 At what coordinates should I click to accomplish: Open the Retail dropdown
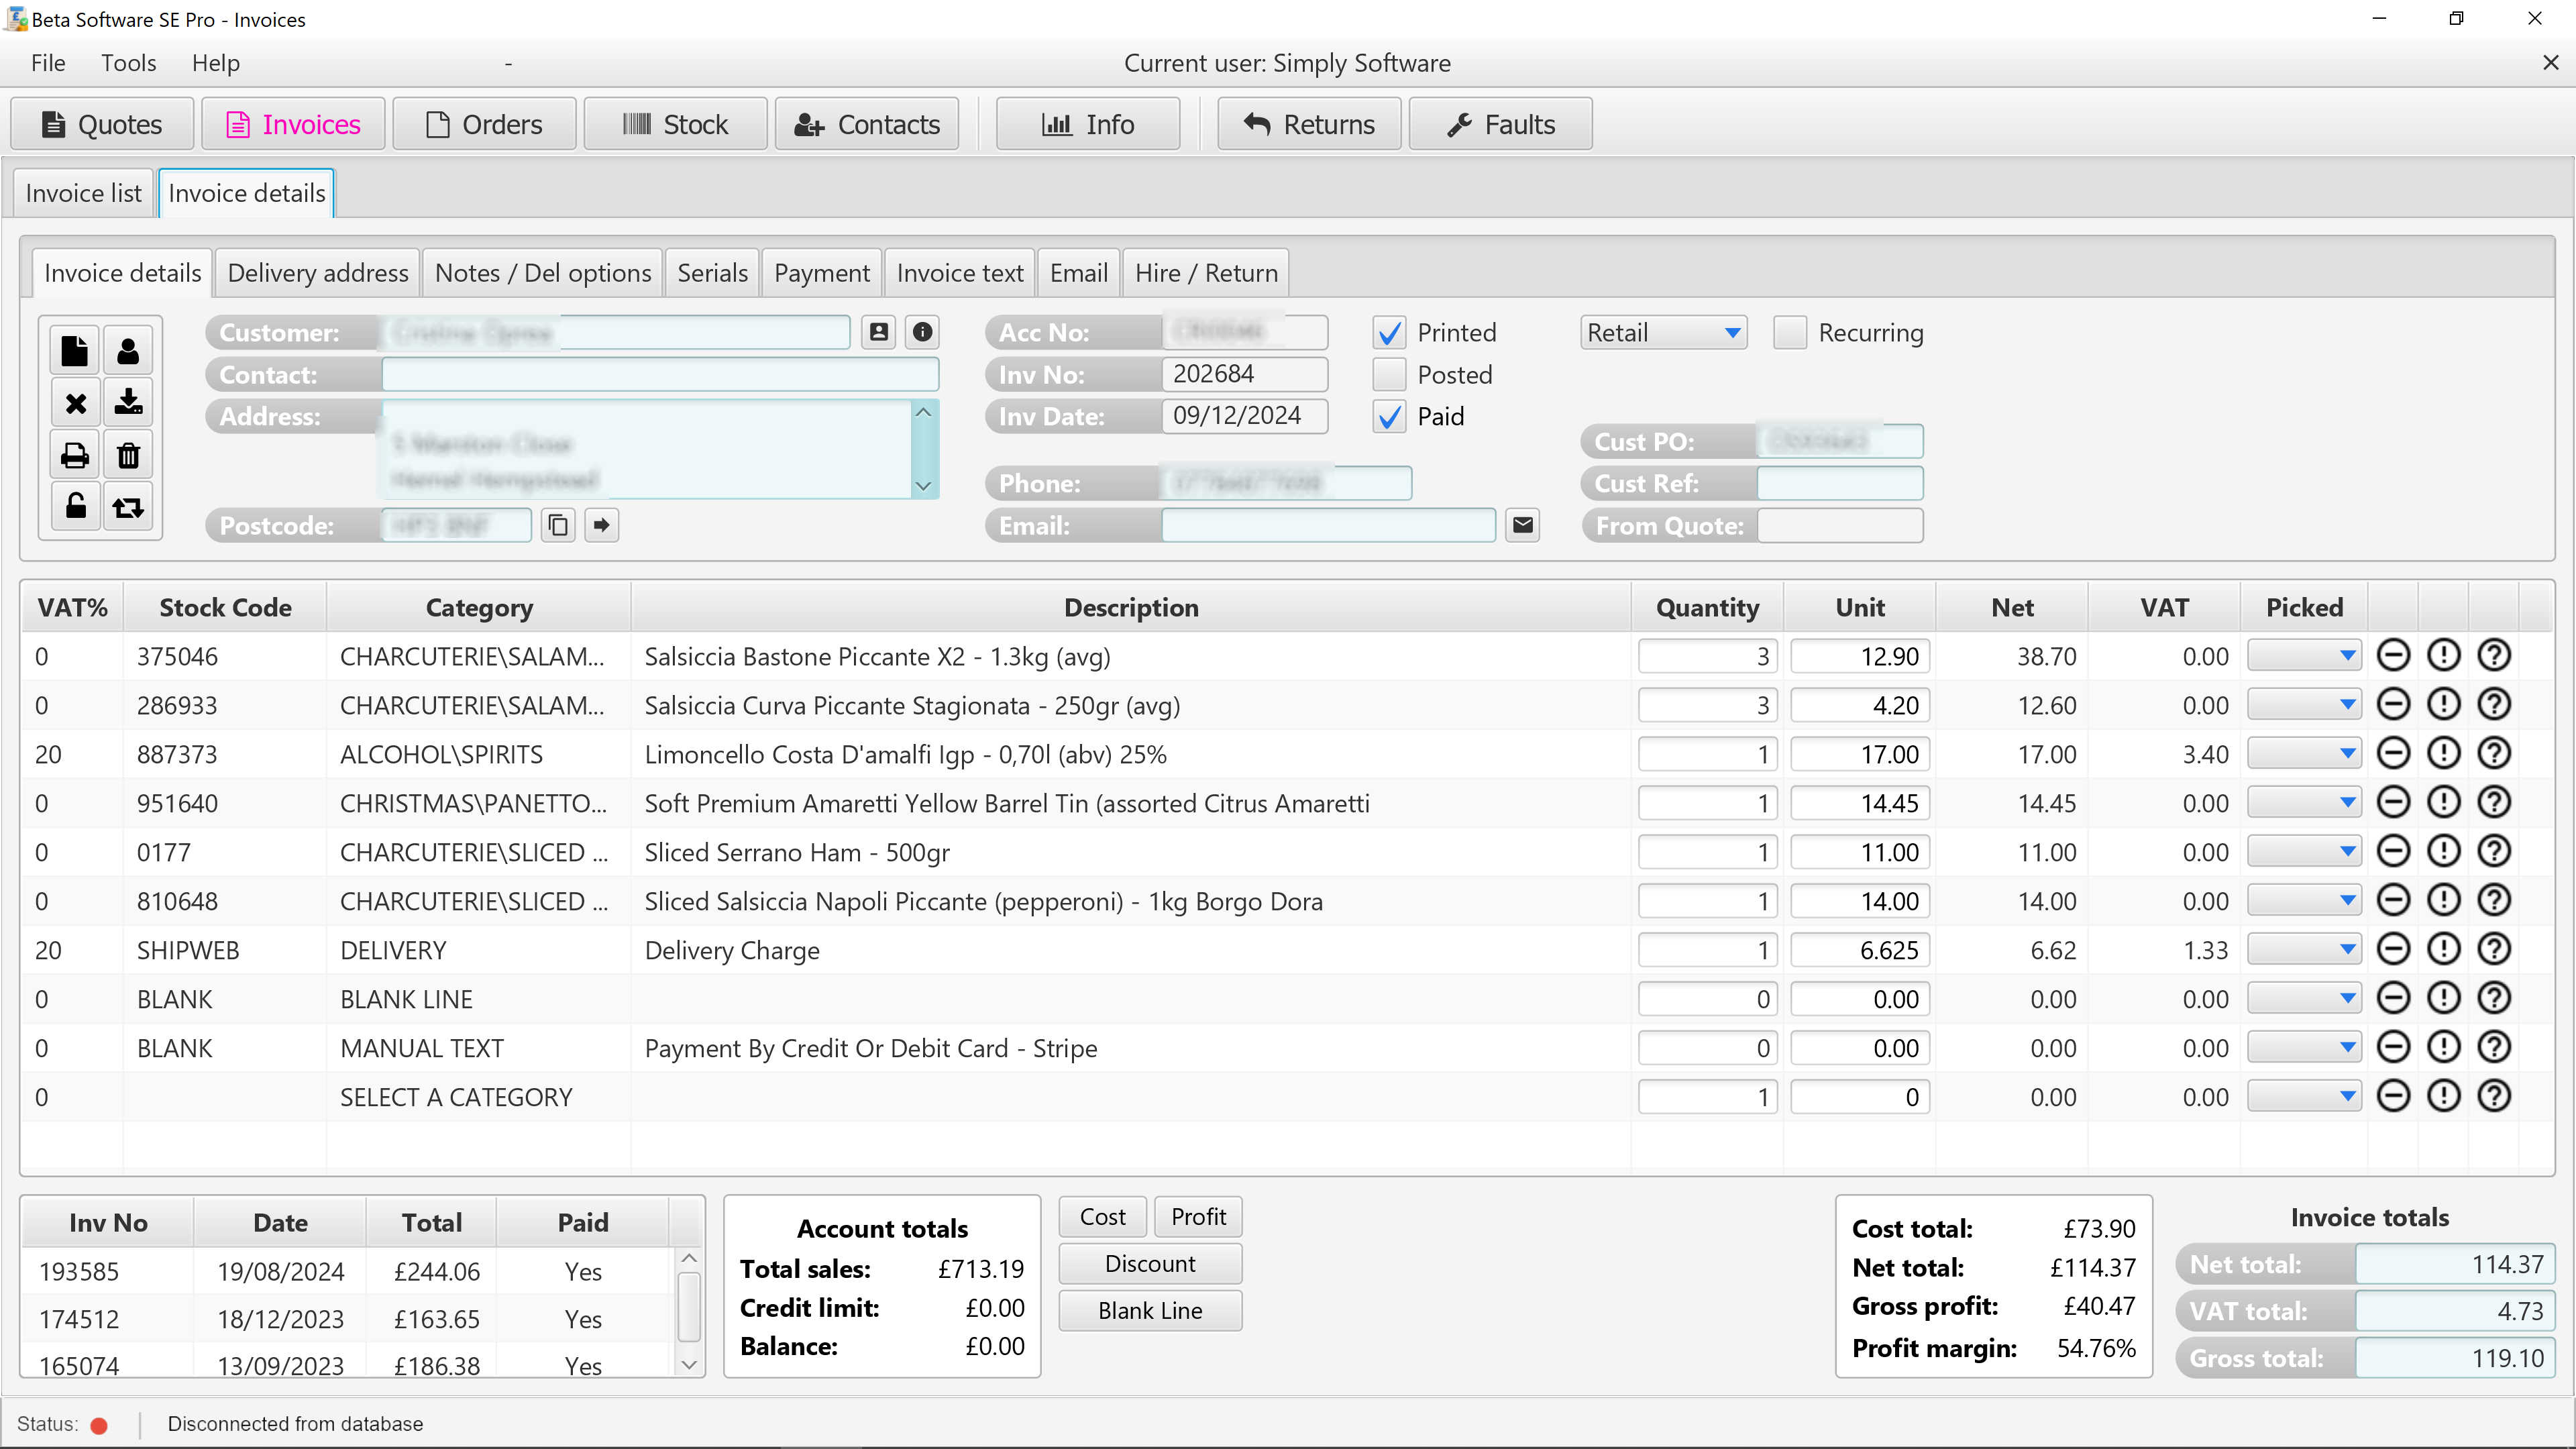(x=1662, y=332)
